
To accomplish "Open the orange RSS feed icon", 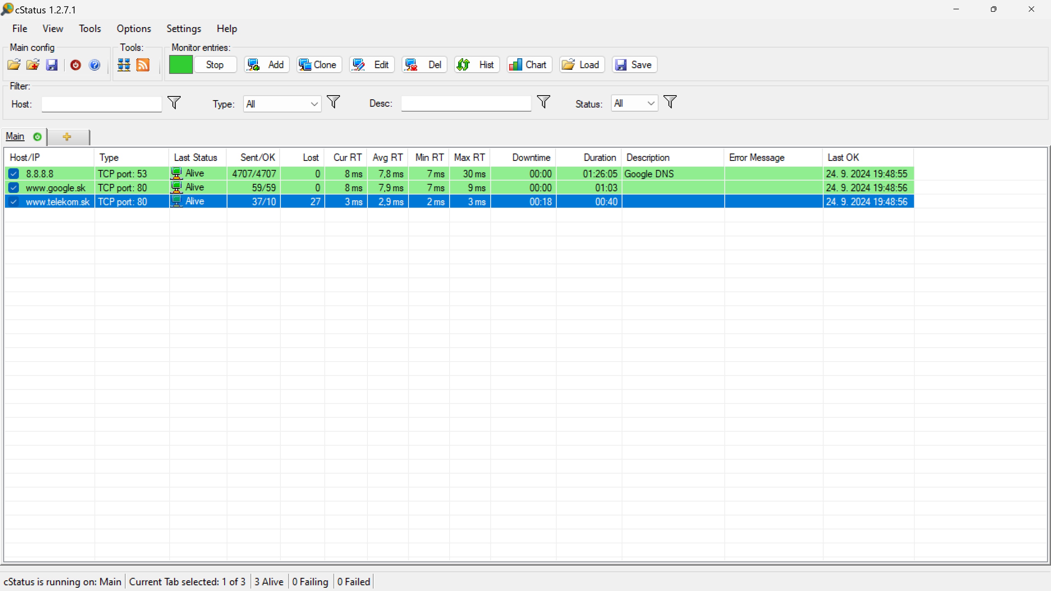I will [x=143, y=65].
